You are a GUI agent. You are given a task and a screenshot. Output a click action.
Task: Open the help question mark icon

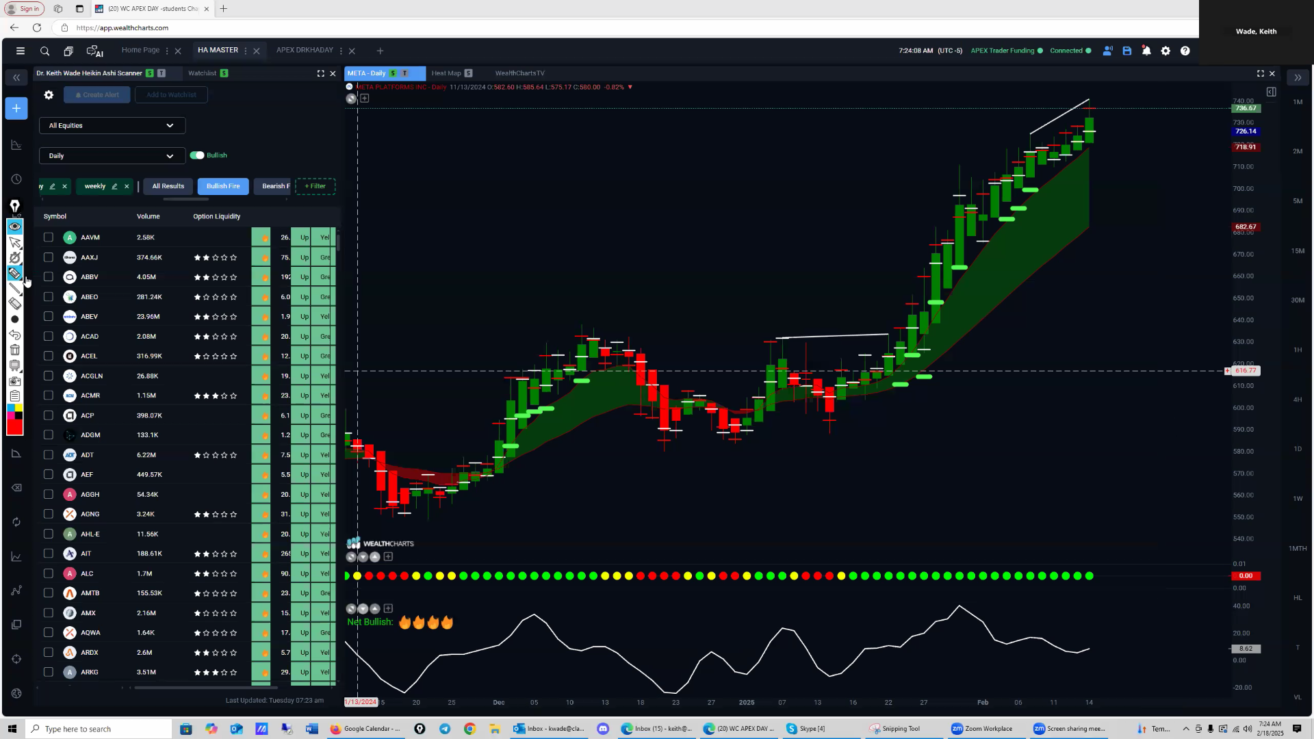tap(1185, 51)
